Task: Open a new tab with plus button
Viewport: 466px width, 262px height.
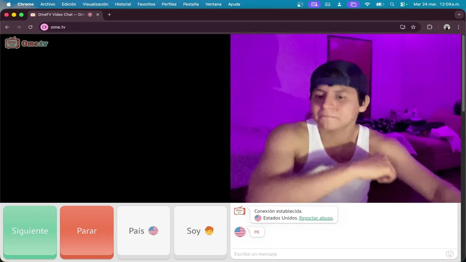Action: [109, 15]
